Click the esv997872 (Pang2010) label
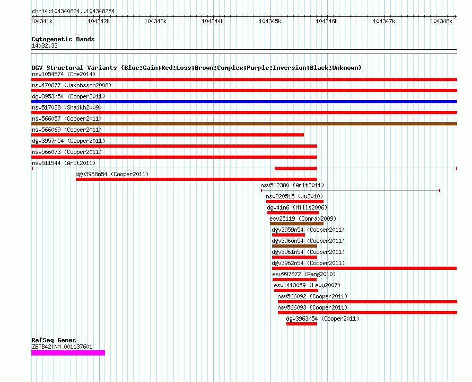 coord(304,274)
